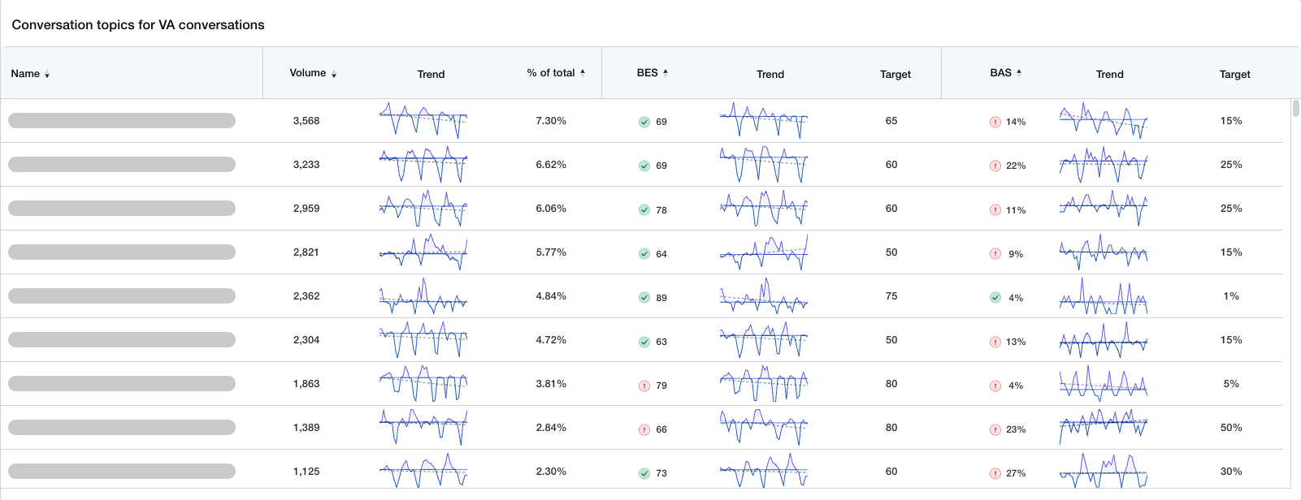Viewport: 1301px width, 500px height.
Task: Click green check icon beside BAS 4% with target 1%
Action: point(995,298)
